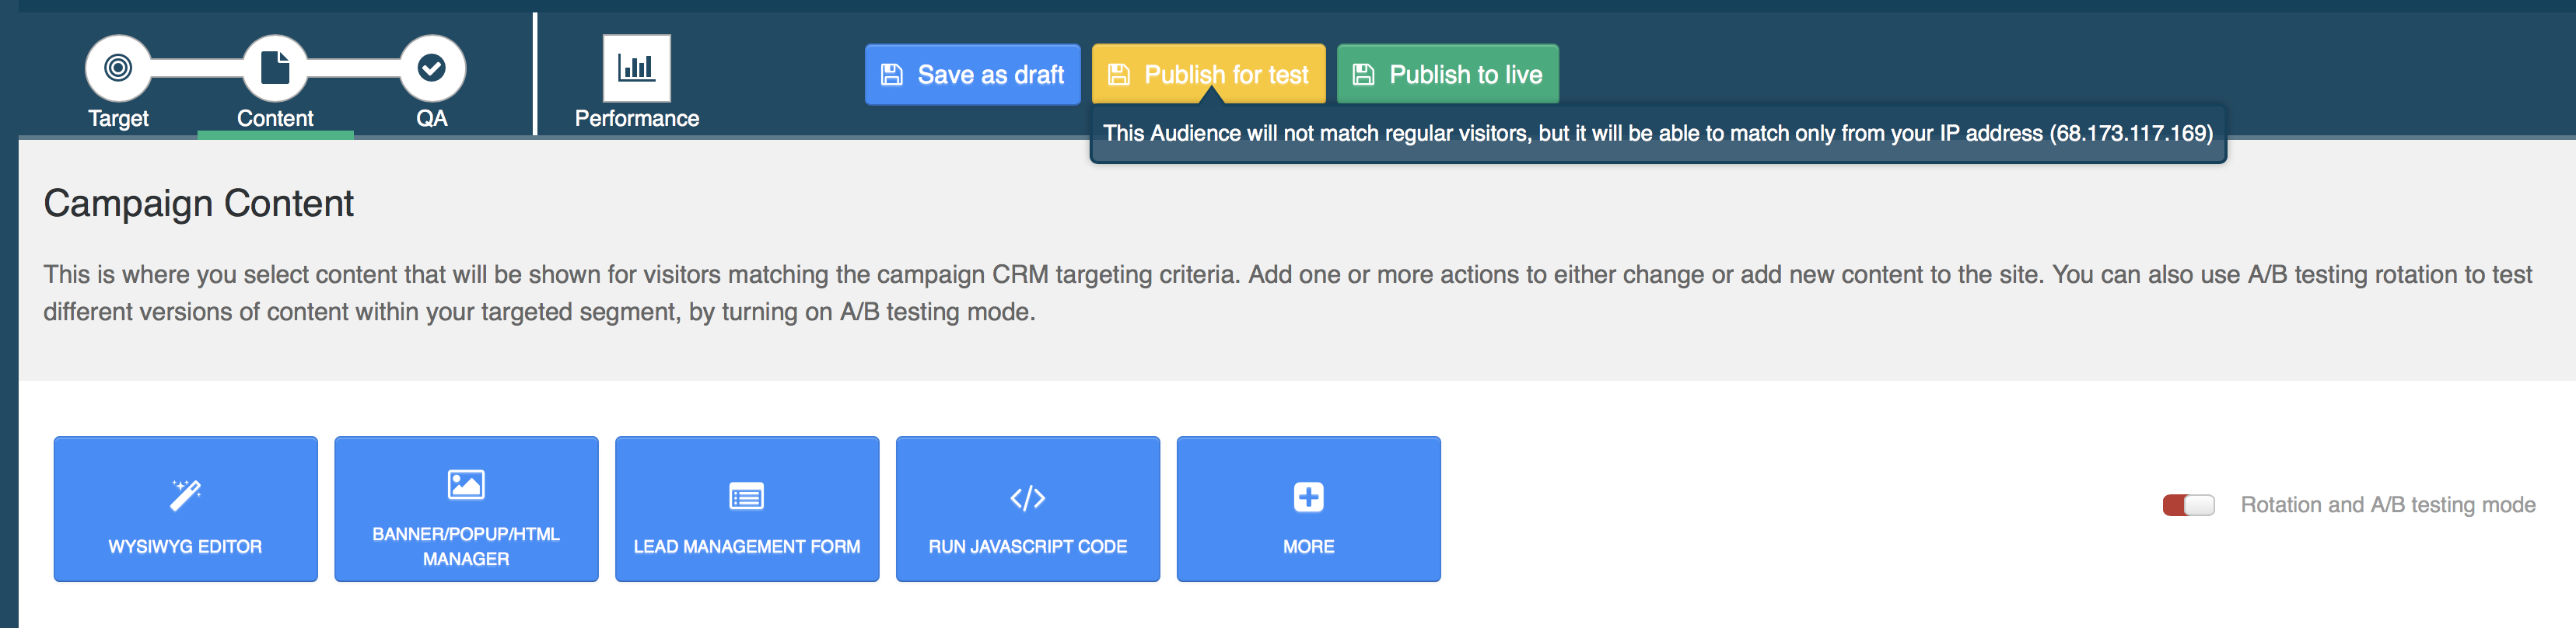Click floppy disk icon on Publish to live
The width and height of the screenshot is (2576, 628).
(x=1364, y=75)
